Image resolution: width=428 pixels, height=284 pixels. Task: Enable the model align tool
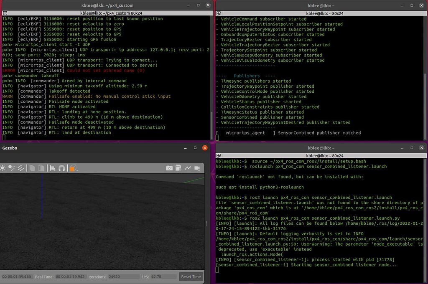[x=53, y=167]
